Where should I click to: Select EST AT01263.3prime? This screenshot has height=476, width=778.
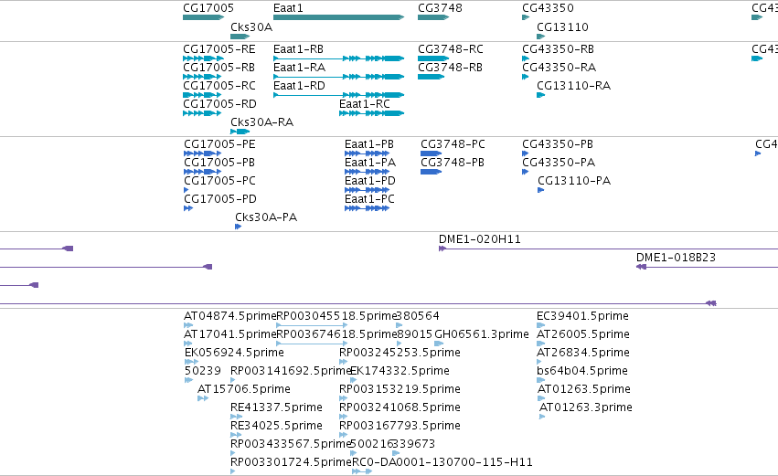pyautogui.click(x=586, y=408)
